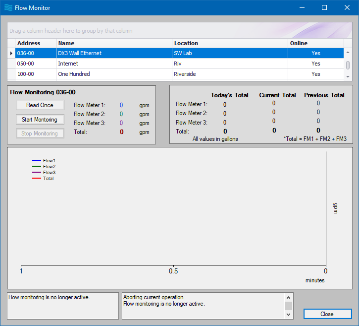Click the Riverside location cell
Image resolution: width=359 pixels, height=326 pixels.
(x=230, y=74)
